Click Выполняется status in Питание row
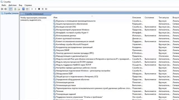Screen dimensions: 179x100 tap(150, 91)
